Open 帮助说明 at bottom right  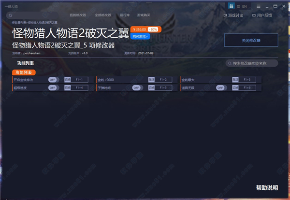267,187
